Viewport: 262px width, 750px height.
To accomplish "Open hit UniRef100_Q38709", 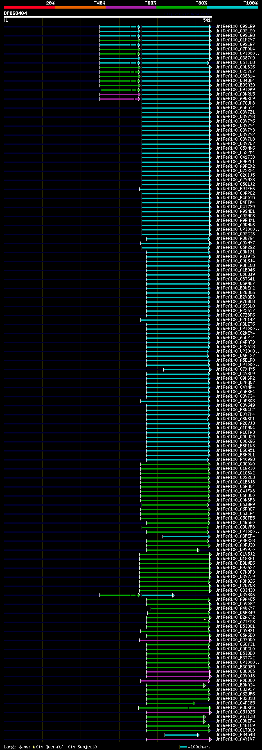I will click(235, 58).
